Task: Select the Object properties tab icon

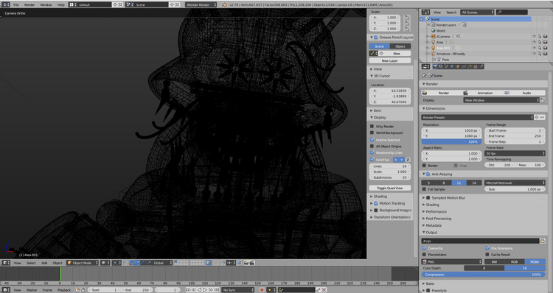Action: pyautogui.click(x=458, y=66)
